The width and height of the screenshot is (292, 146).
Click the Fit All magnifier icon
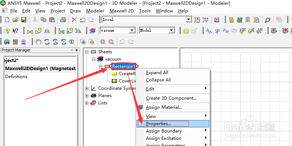[103, 42]
